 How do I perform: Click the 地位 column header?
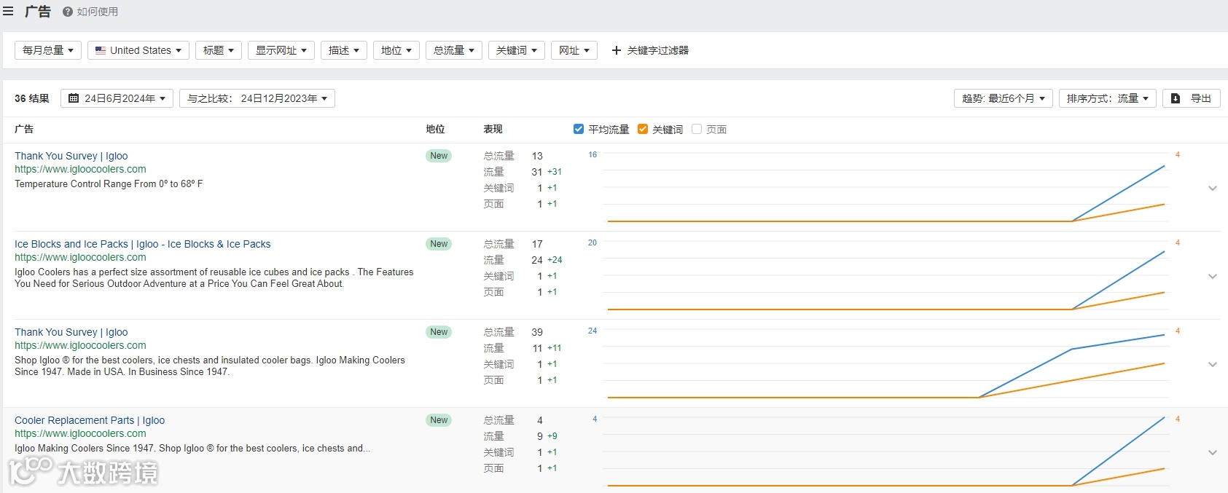pyautogui.click(x=435, y=129)
